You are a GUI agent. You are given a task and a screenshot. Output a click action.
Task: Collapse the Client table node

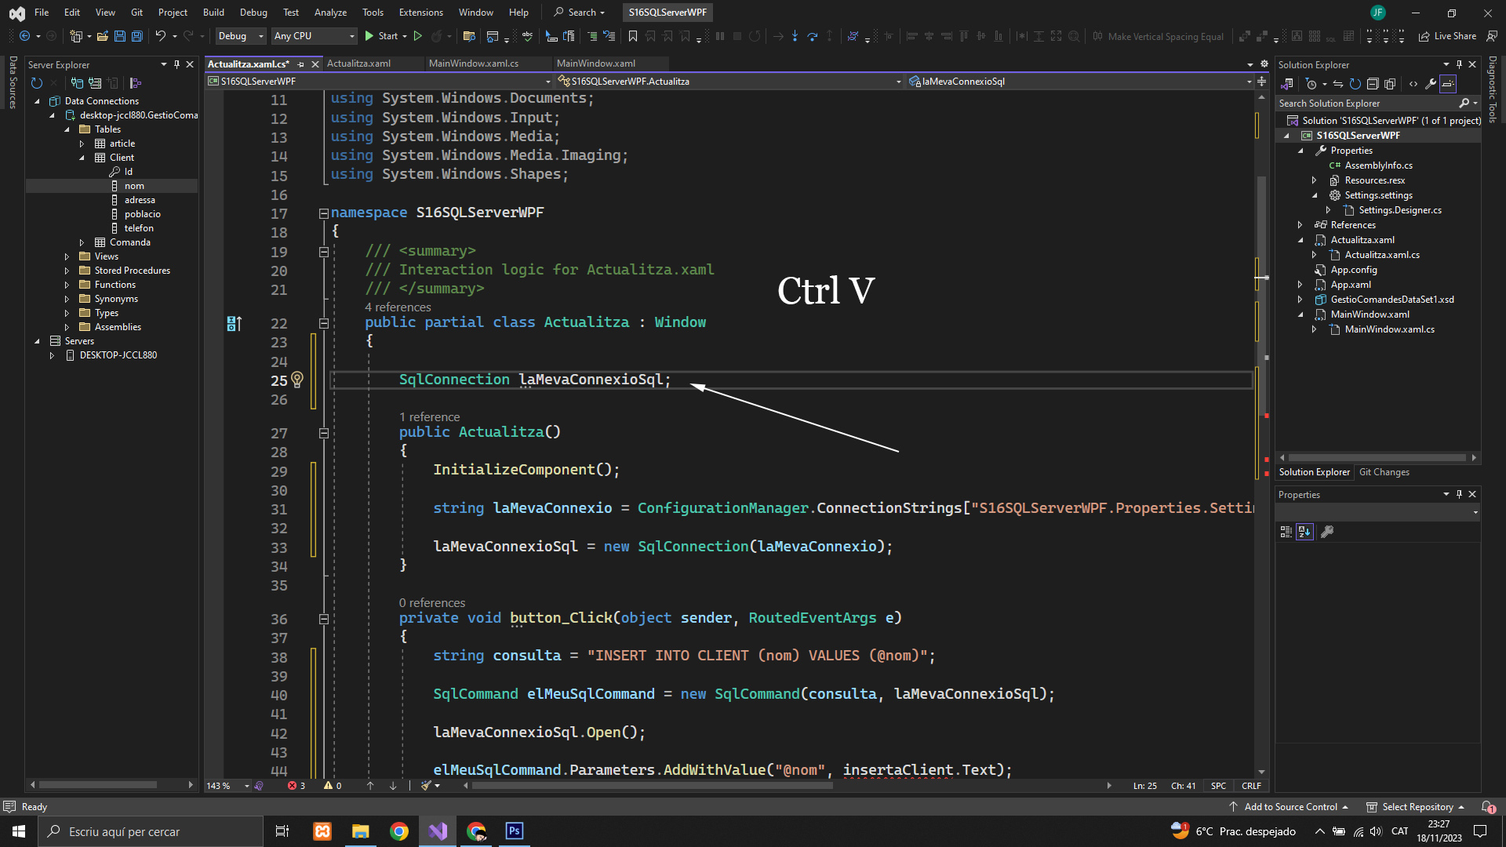(82, 158)
